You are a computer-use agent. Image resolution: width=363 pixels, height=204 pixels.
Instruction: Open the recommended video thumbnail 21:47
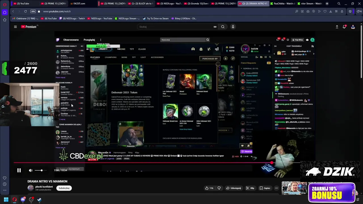coord(294,188)
